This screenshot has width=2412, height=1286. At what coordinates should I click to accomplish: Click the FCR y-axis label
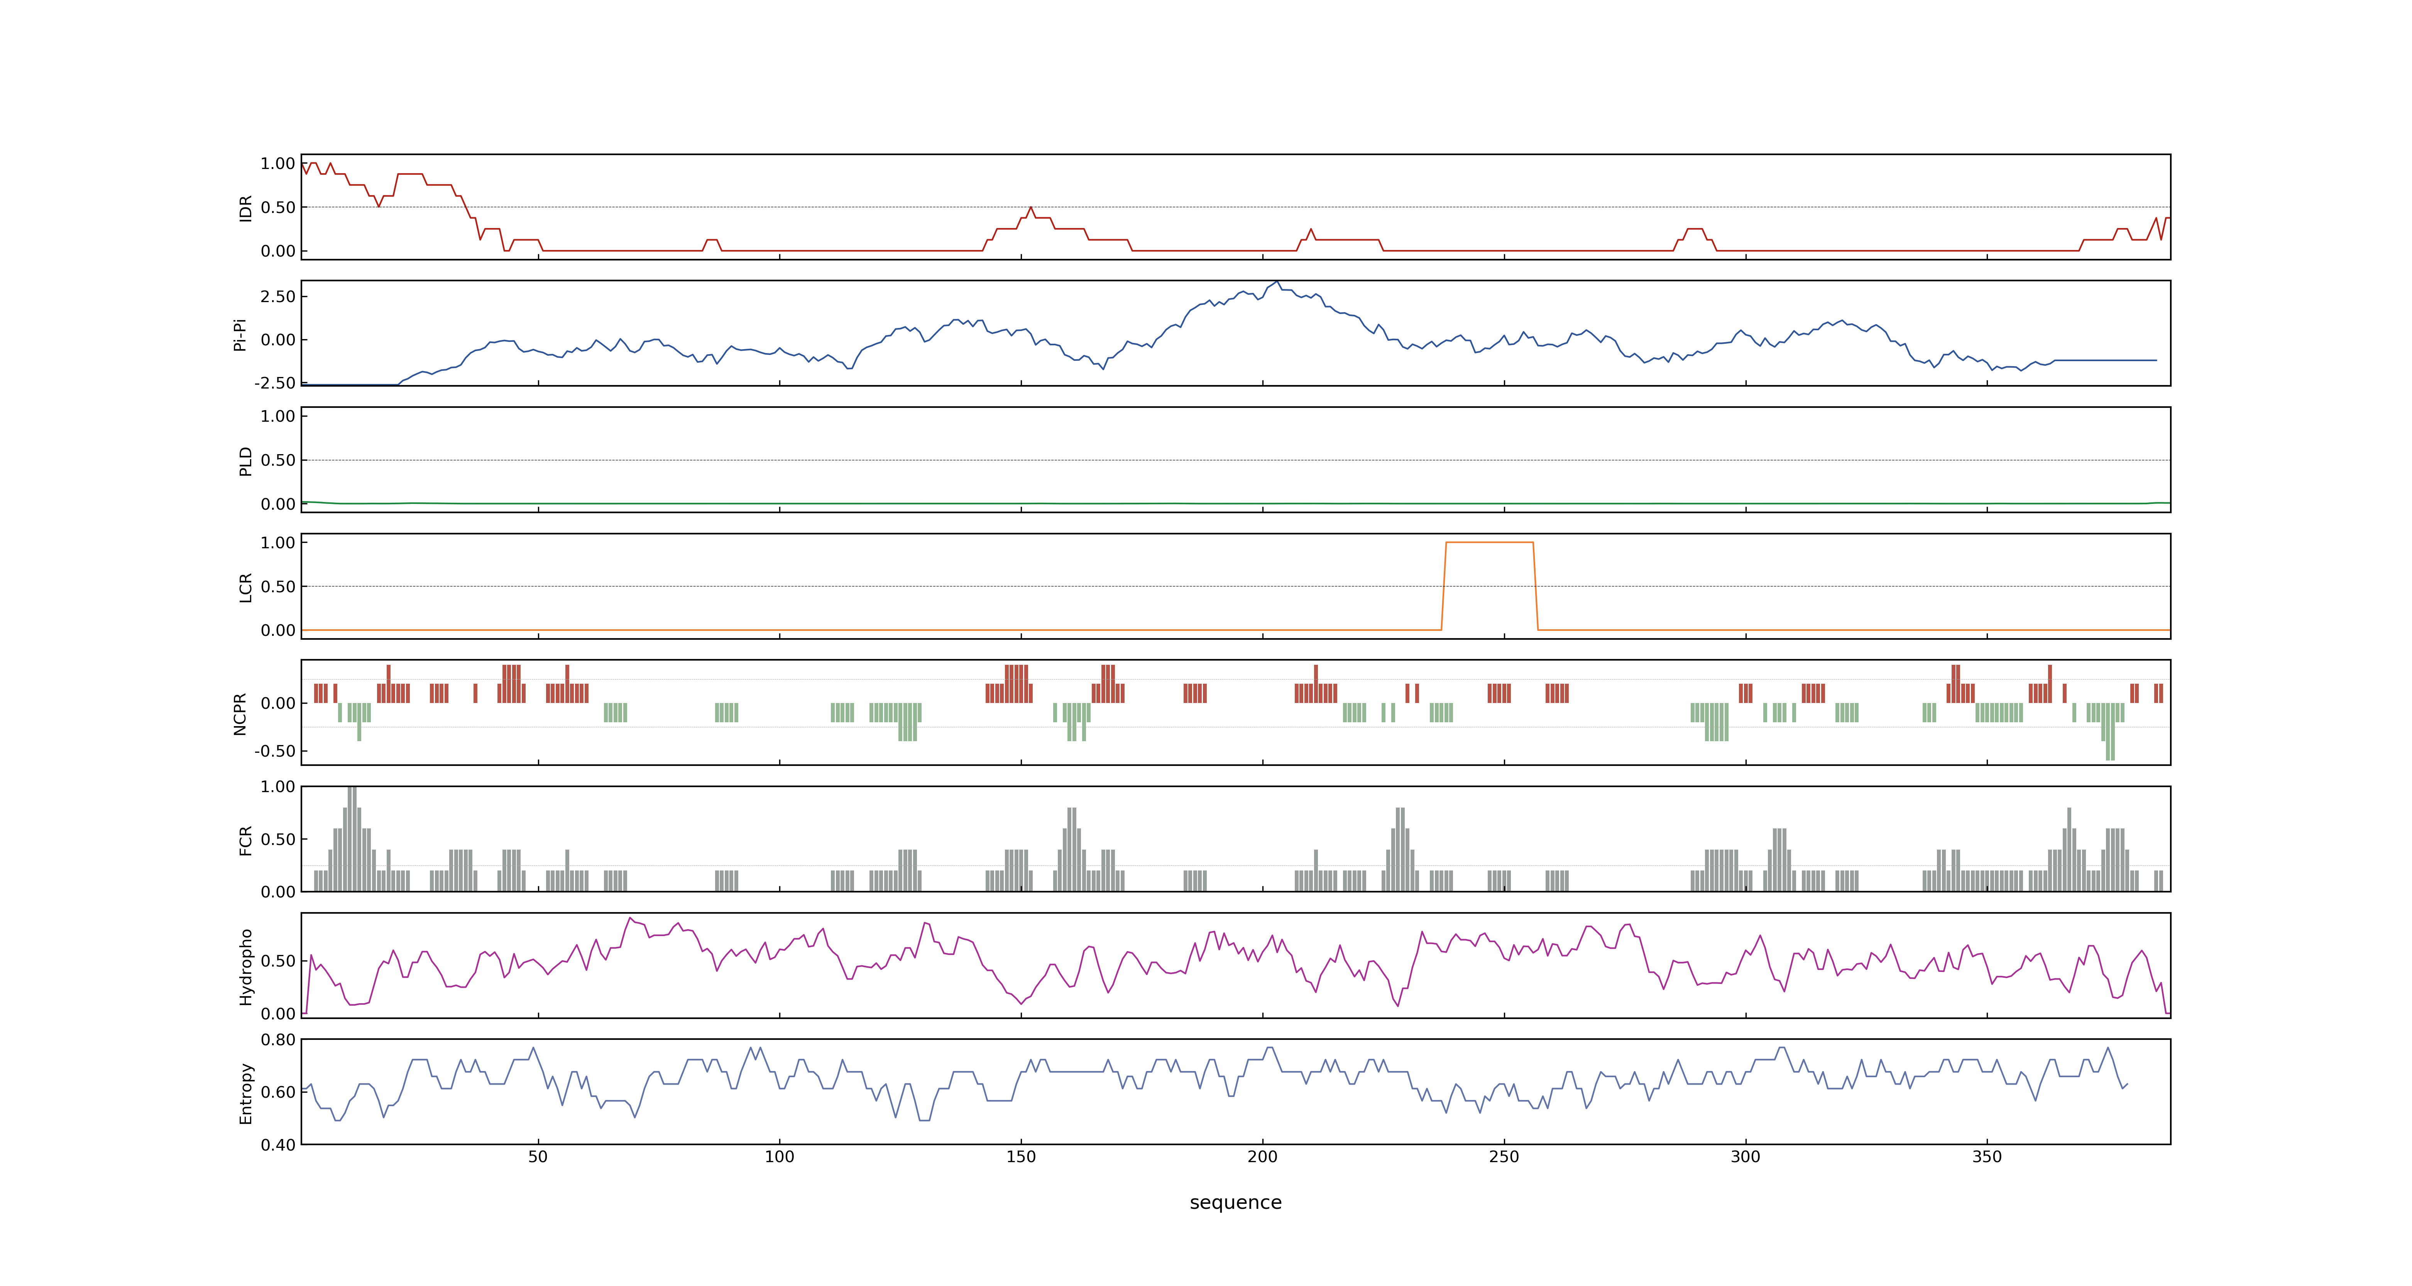coord(246,840)
